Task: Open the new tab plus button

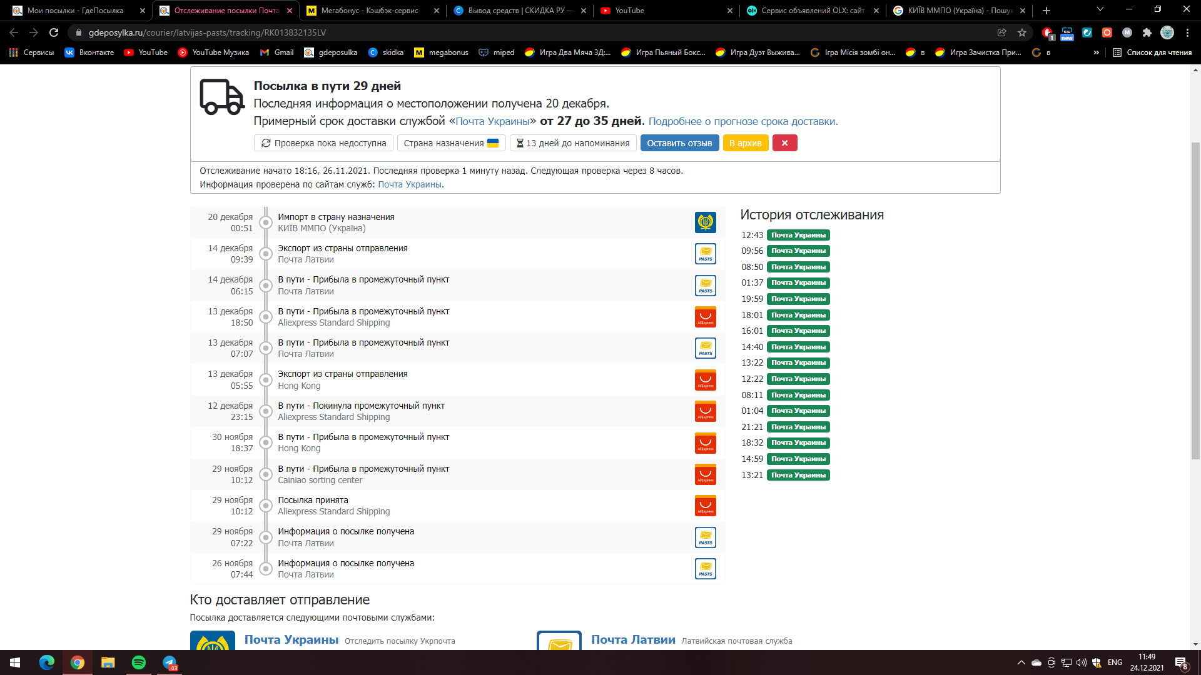Action: (x=1046, y=11)
